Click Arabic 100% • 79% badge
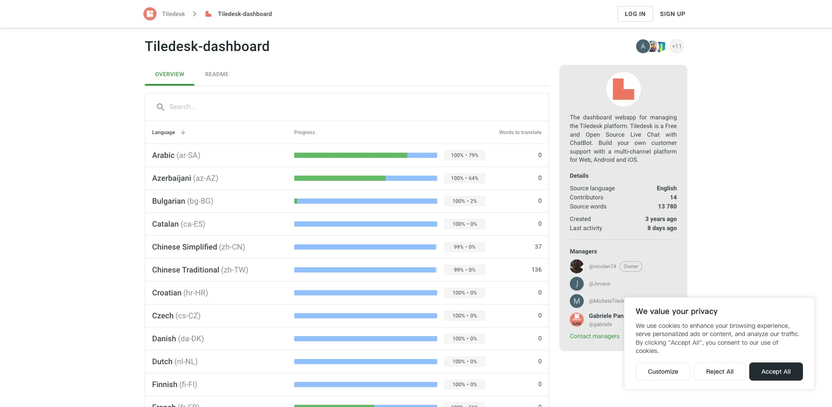 (465, 155)
